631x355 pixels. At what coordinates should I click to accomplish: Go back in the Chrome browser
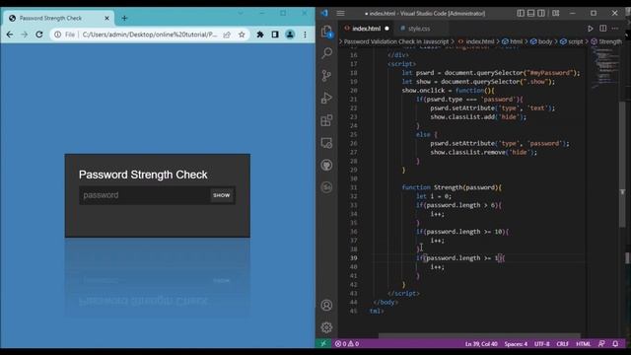point(10,35)
